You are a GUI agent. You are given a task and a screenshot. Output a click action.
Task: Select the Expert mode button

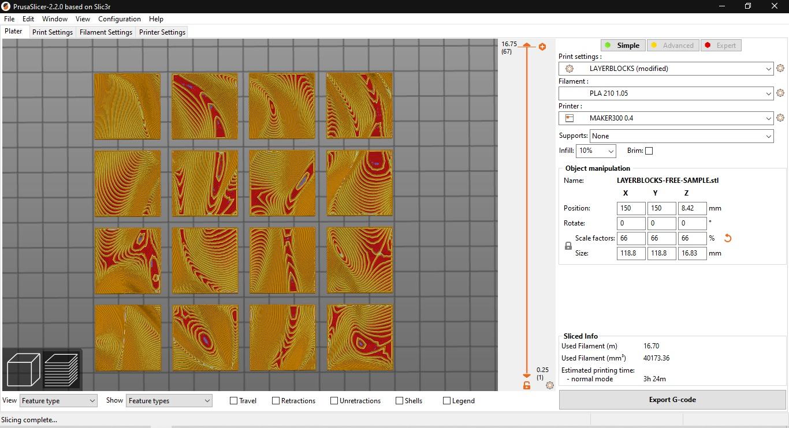[721, 46]
